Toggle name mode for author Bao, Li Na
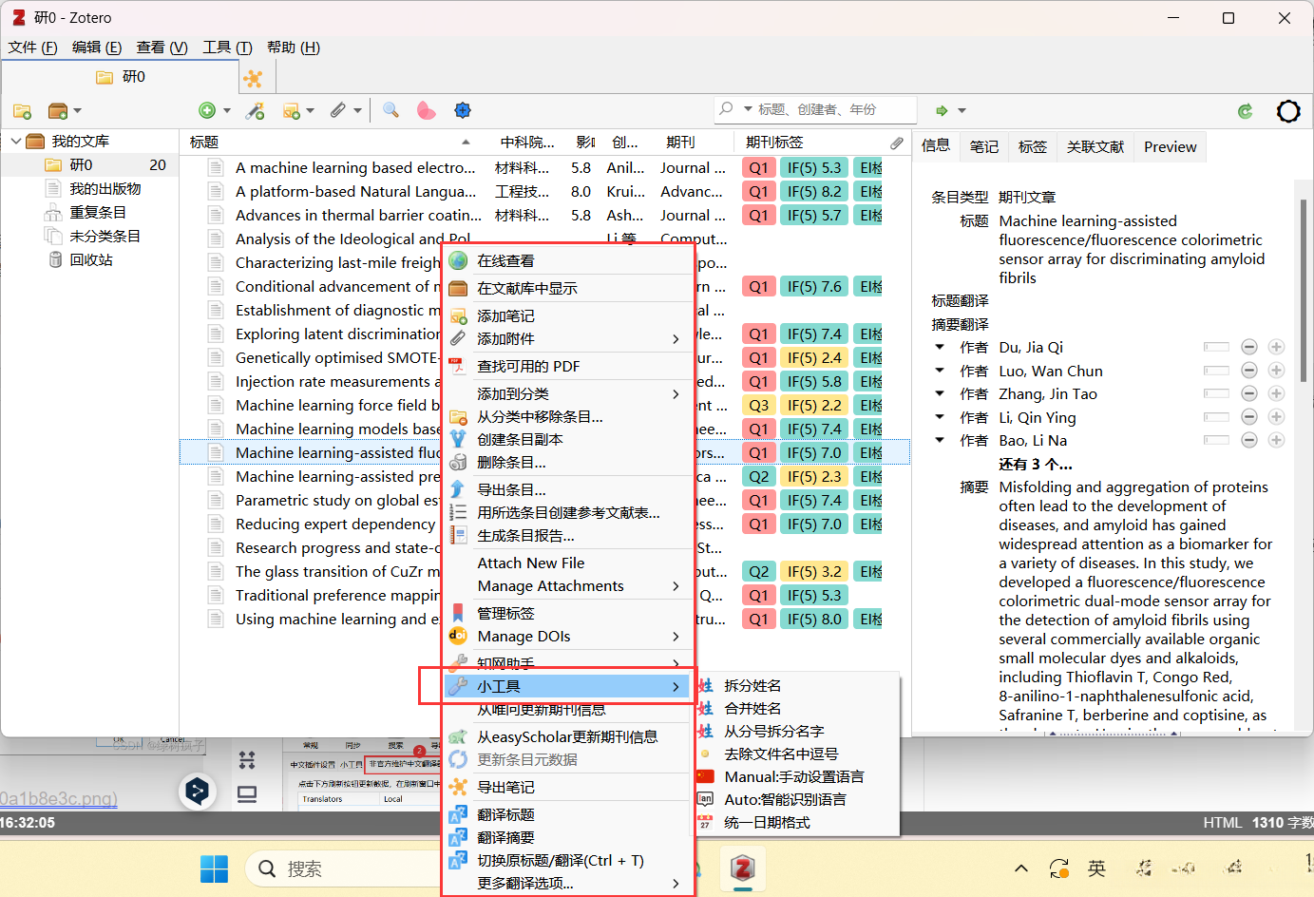 coord(1216,440)
